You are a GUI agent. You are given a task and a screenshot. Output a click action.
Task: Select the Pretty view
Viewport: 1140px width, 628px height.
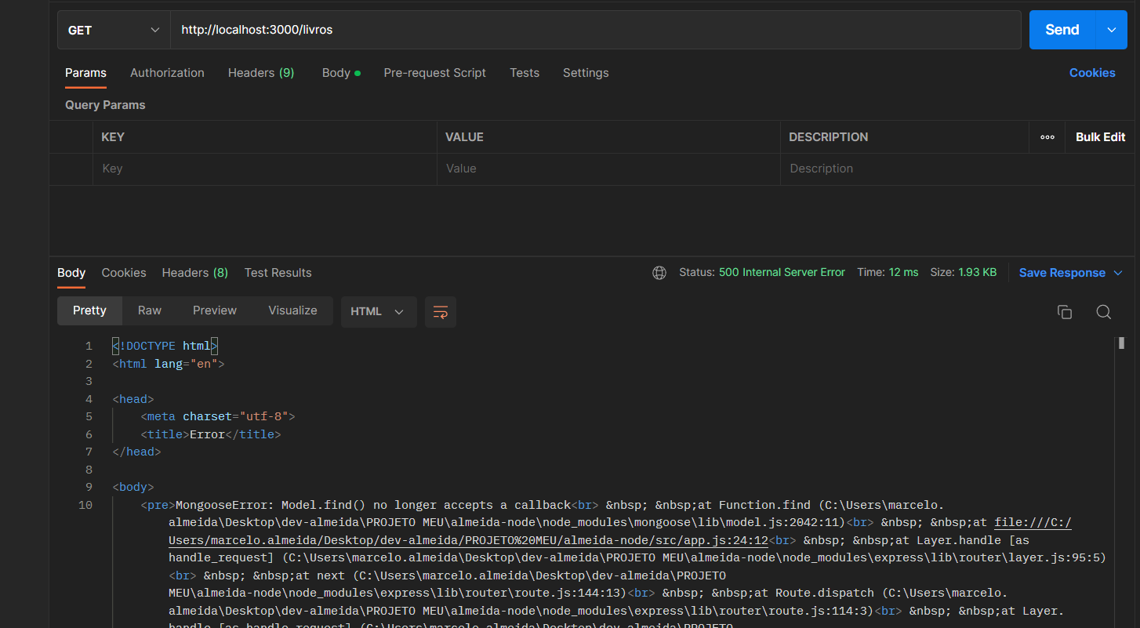[x=89, y=310]
